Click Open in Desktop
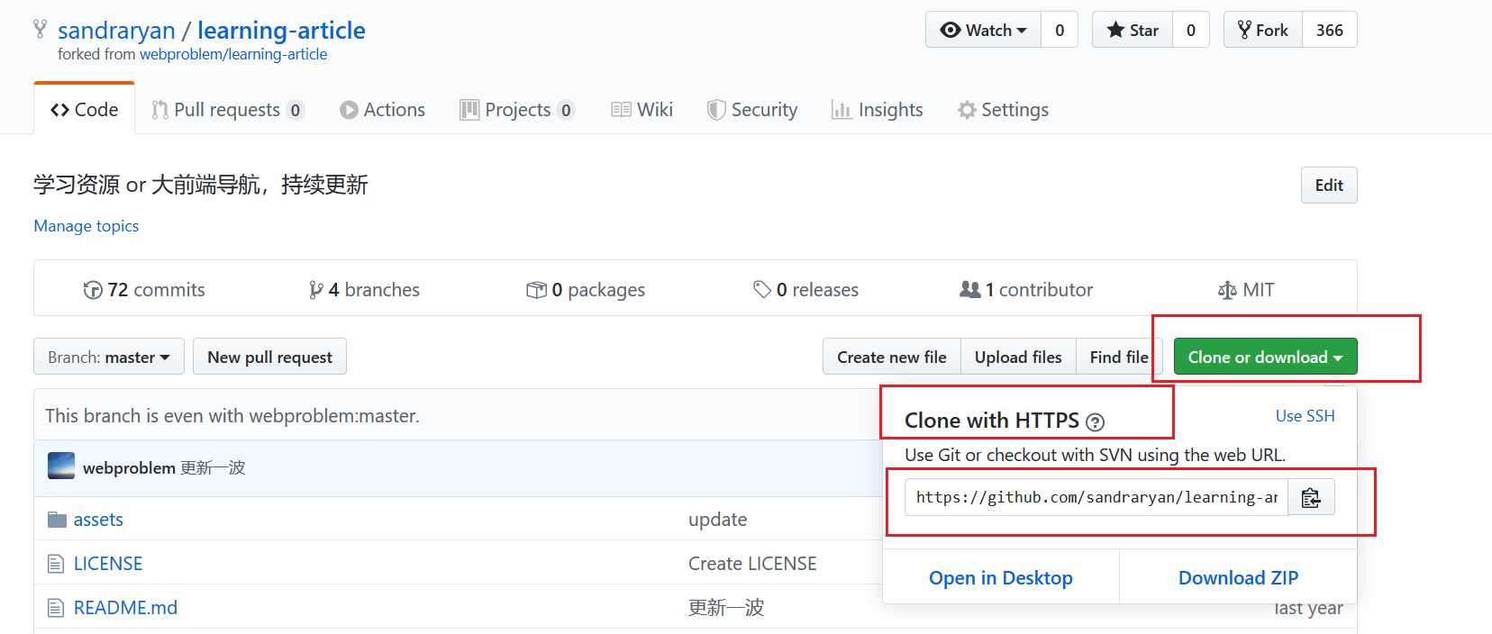 point(1001,577)
